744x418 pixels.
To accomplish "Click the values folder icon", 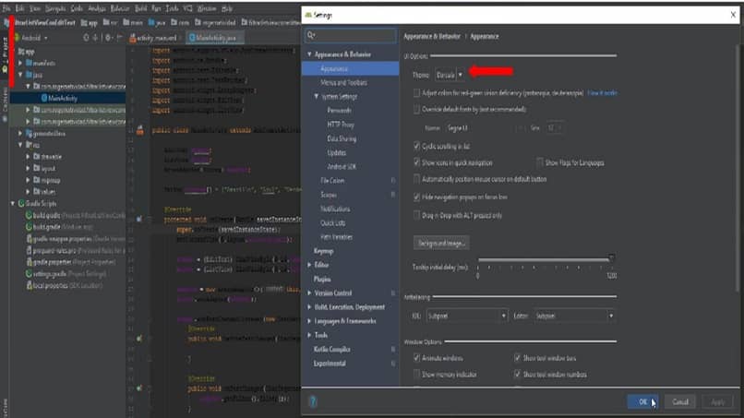I will click(x=37, y=191).
